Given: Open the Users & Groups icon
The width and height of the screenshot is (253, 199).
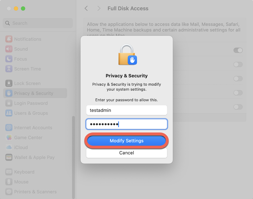Looking at the screenshot, I should point(9,113).
